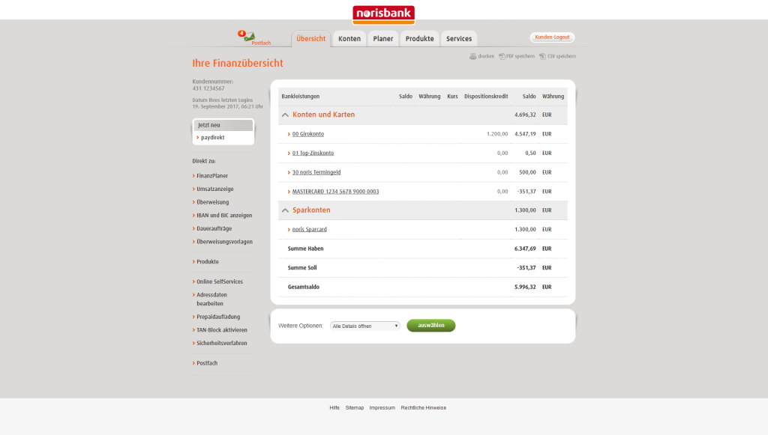Open Überweisungsvorlagen from sidebar

(x=224, y=242)
